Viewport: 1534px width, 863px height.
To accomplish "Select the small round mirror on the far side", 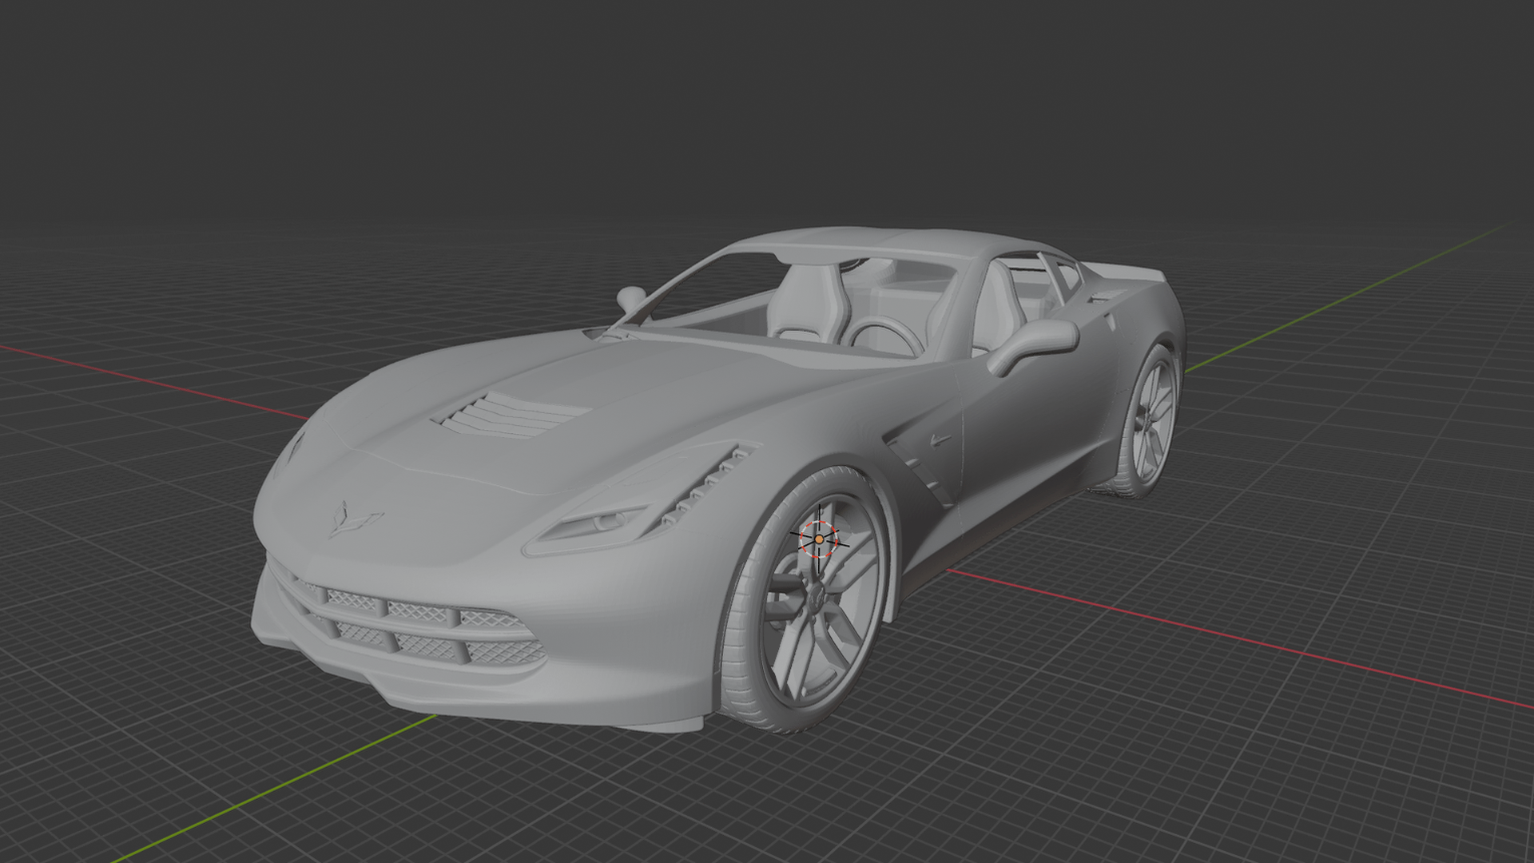I will click(x=632, y=299).
